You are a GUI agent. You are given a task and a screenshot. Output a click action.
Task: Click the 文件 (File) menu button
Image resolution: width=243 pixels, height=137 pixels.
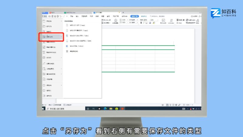click(x=45, y=16)
